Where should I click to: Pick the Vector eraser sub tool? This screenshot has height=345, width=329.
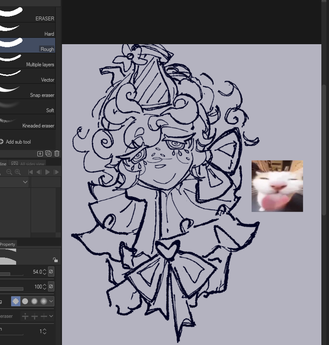(27, 76)
